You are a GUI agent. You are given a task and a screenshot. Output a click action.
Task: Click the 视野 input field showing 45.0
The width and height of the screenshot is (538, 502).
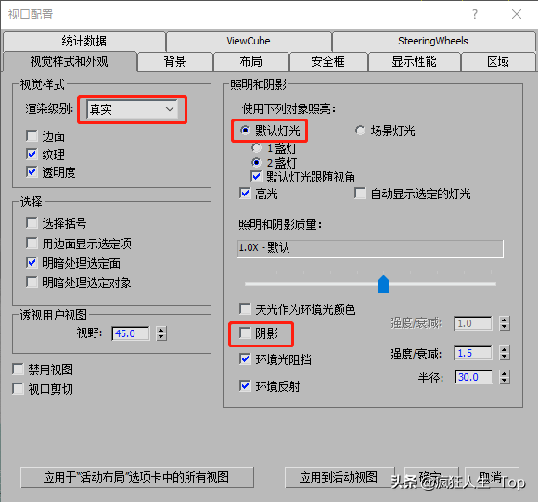[x=131, y=333]
